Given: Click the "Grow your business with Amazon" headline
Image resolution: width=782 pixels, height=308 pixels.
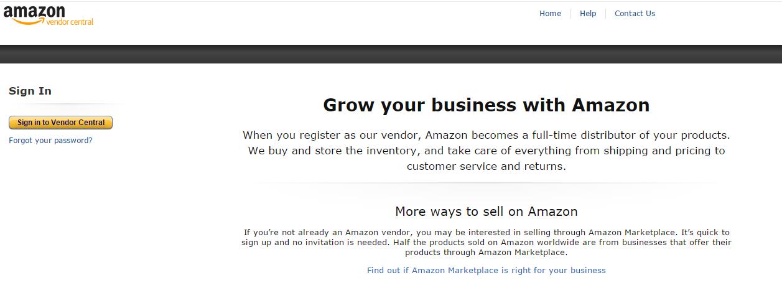Looking at the screenshot, I should (x=486, y=105).
